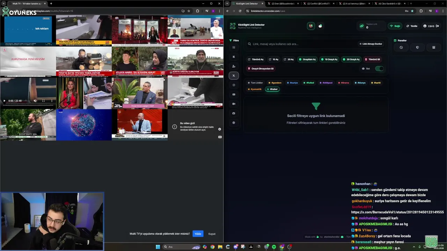Mute the video player in Multi TV grid
This screenshot has height=251, width=447.
pyautogui.click(x=35, y=101)
